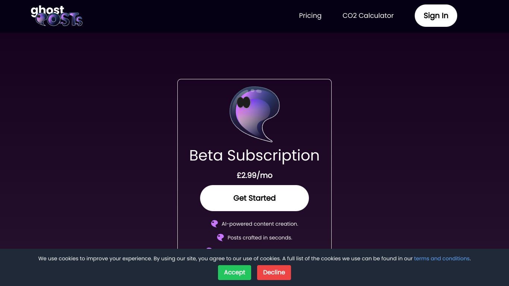Click the purple bubble 'POSTS' logo lettering

tap(60, 19)
